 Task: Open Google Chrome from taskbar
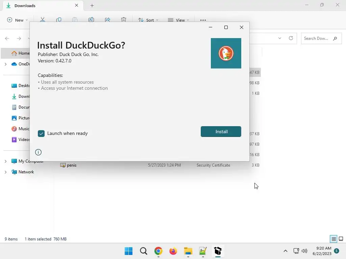pyautogui.click(x=158, y=251)
